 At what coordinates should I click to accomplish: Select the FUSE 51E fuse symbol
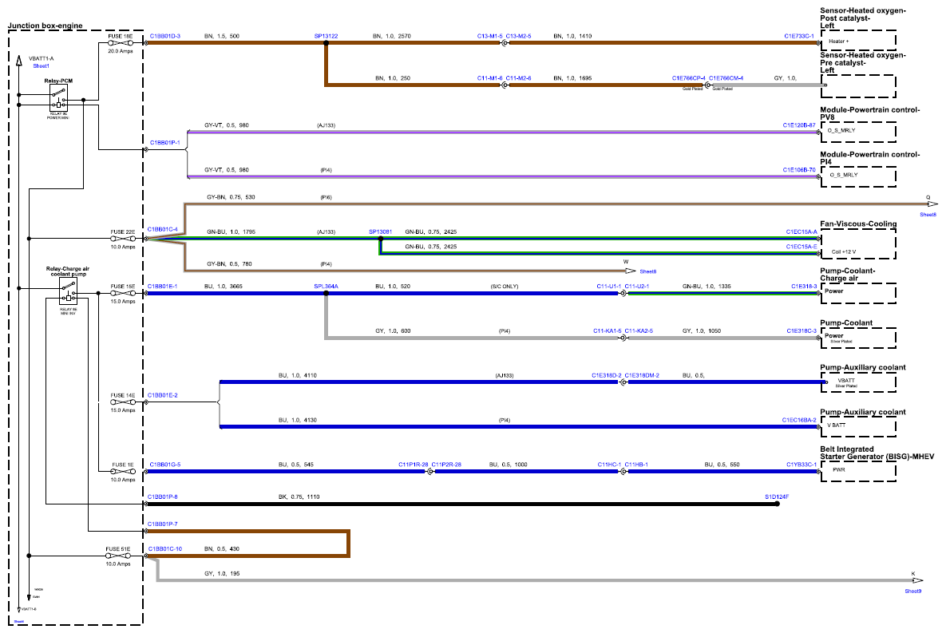118,556
